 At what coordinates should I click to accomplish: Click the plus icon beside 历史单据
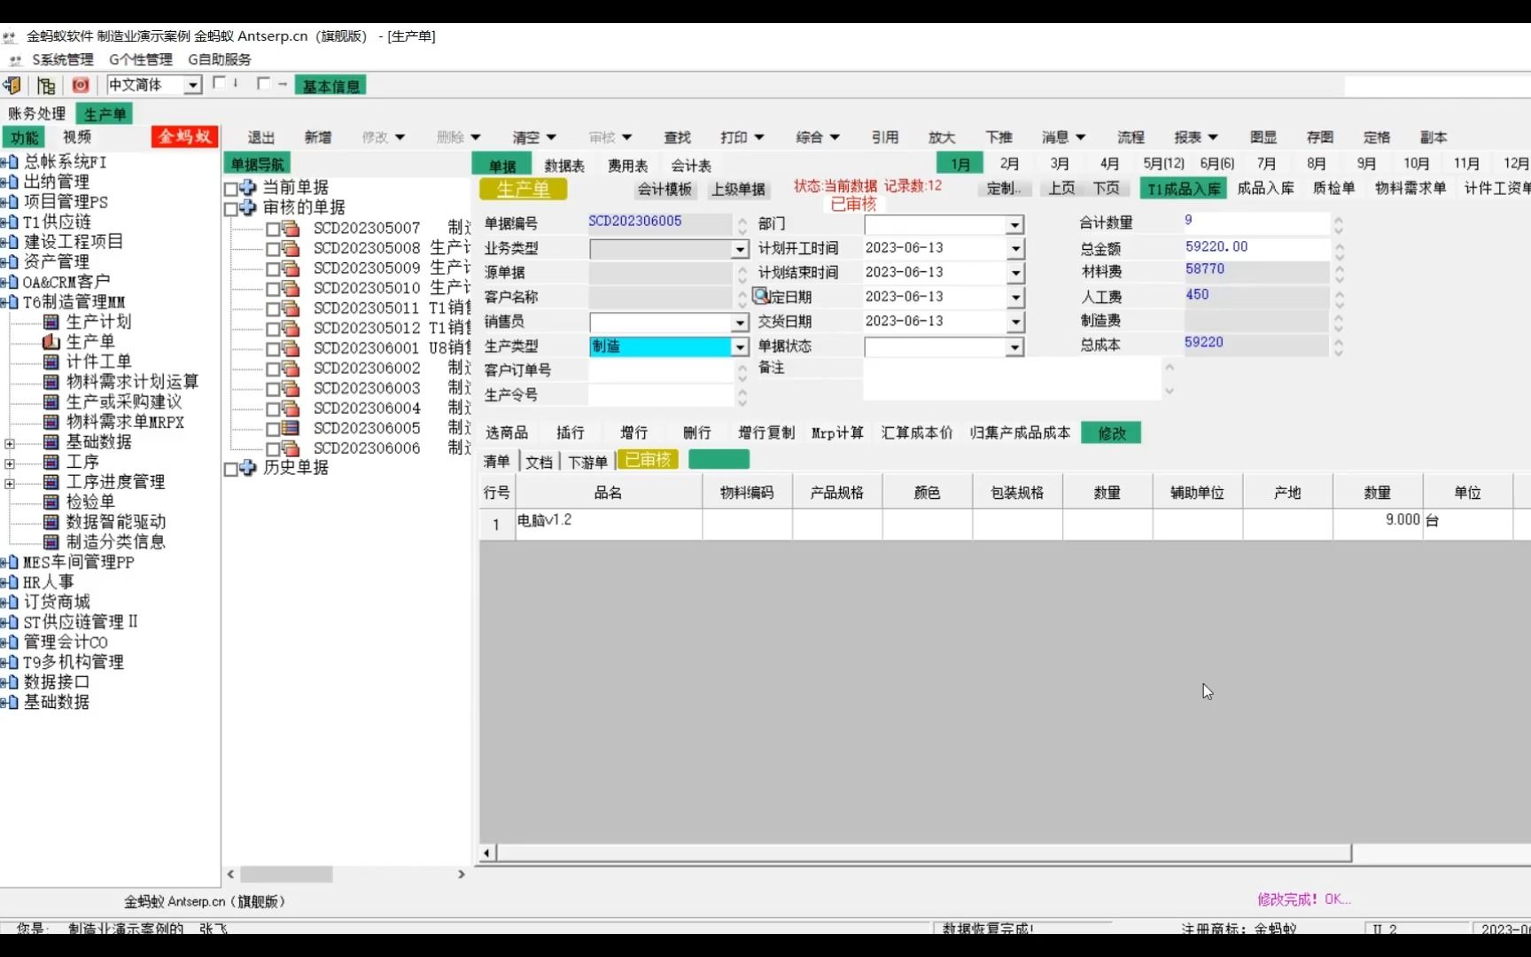tap(248, 468)
